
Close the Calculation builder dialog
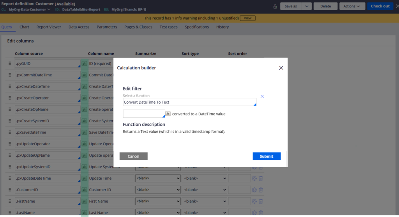[x=281, y=68]
